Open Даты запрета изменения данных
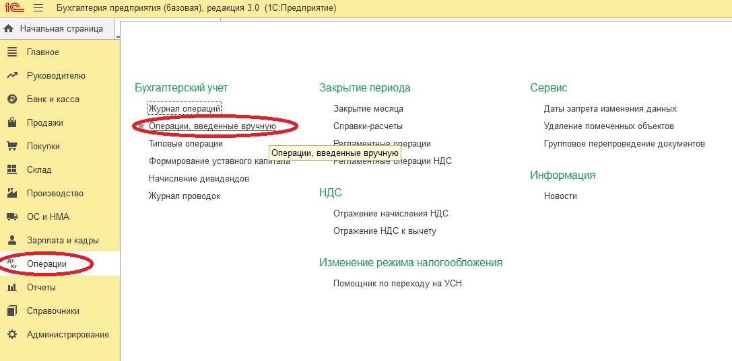 coord(610,109)
